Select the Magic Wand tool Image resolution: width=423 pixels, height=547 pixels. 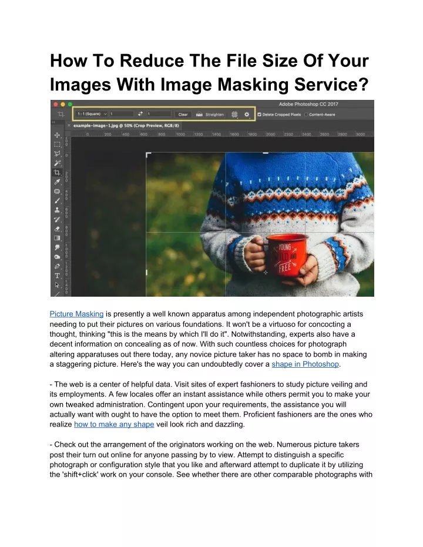tap(57, 163)
